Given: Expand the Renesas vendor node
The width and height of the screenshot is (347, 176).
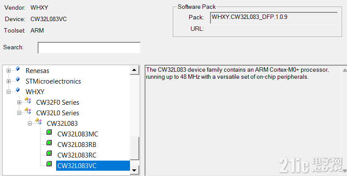Looking at the screenshot, I should click(x=9, y=71).
